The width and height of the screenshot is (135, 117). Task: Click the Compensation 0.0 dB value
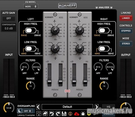pyautogui.click(x=9, y=29)
